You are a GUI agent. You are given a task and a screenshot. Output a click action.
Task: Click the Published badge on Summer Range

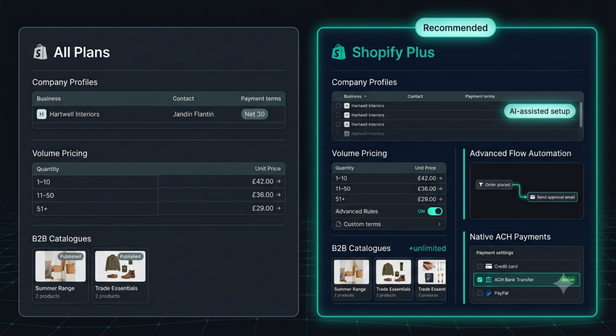pyautogui.click(x=70, y=256)
